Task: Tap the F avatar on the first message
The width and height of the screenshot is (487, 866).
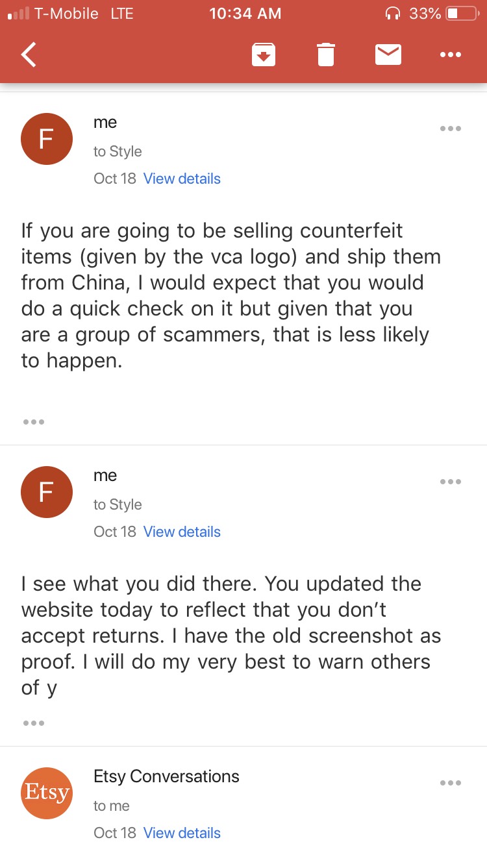Action: coord(46,139)
